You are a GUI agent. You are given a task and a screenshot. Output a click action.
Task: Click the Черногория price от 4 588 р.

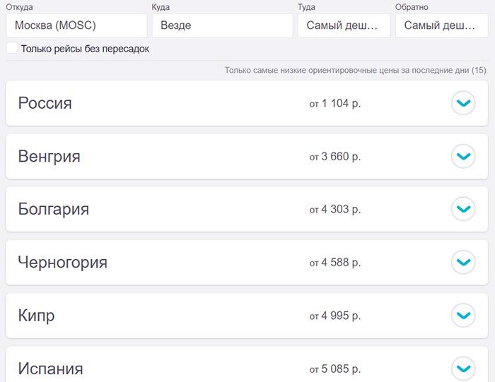tap(335, 263)
